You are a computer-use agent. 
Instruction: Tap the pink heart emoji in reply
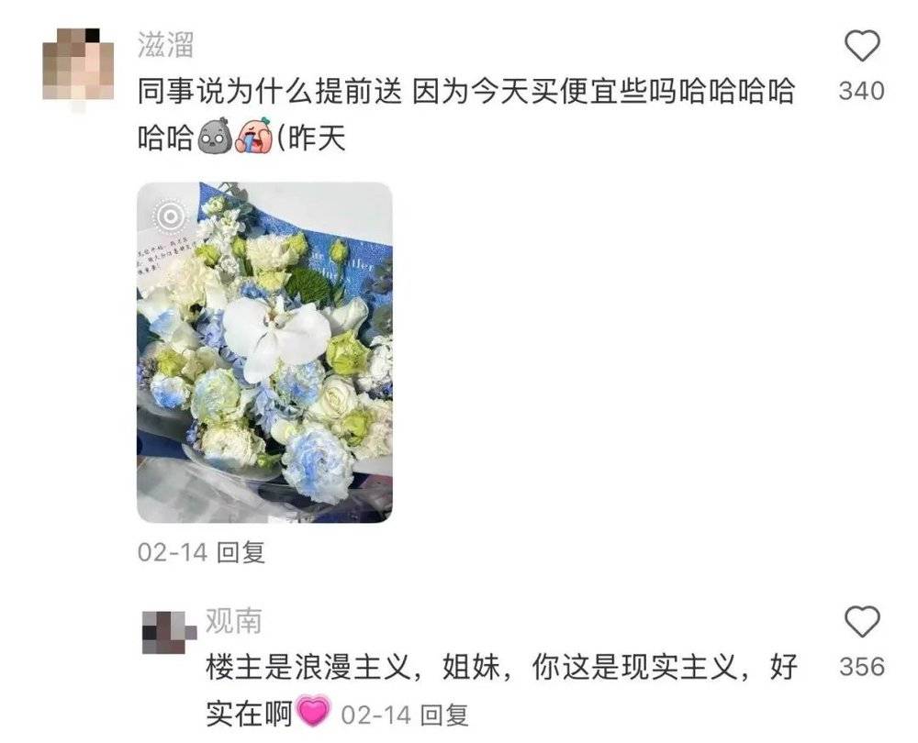pyautogui.click(x=314, y=712)
